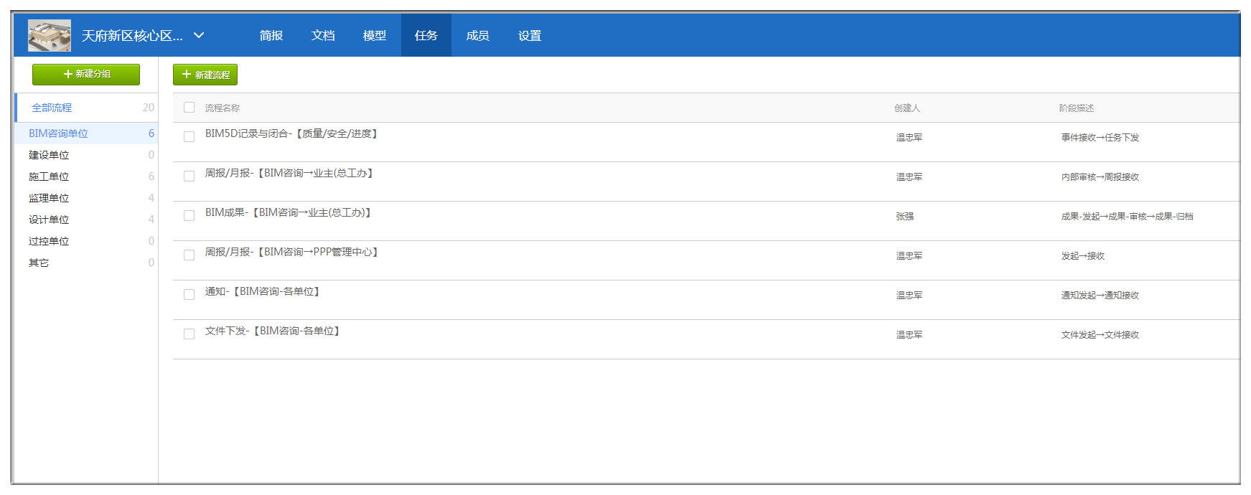Select 施工单位 group in sidebar
The image size is (1251, 495).
click(x=49, y=176)
